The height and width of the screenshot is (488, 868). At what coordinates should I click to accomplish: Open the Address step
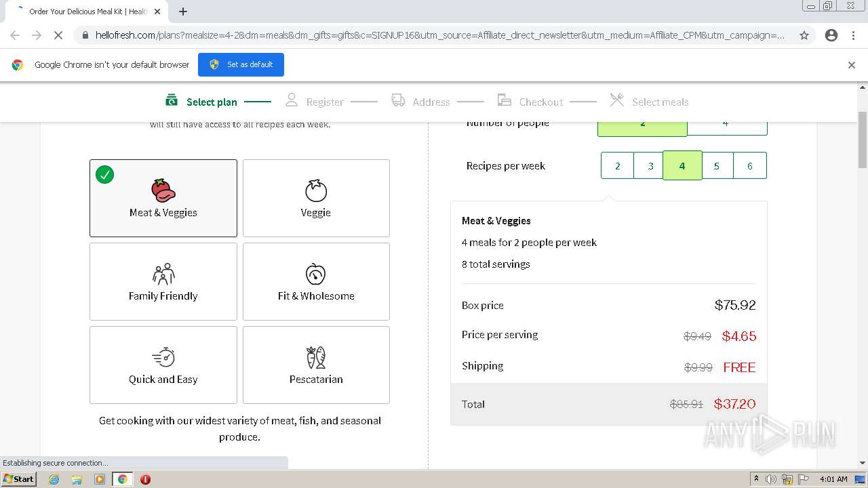tap(431, 102)
